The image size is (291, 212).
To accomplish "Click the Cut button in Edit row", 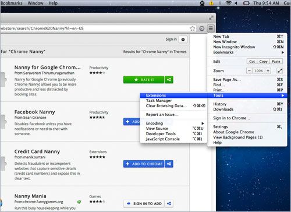I will (252, 61).
